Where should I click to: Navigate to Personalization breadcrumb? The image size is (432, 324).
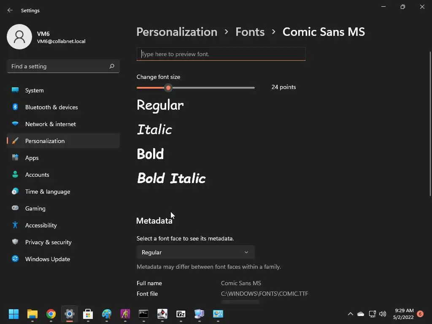(177, 32)
